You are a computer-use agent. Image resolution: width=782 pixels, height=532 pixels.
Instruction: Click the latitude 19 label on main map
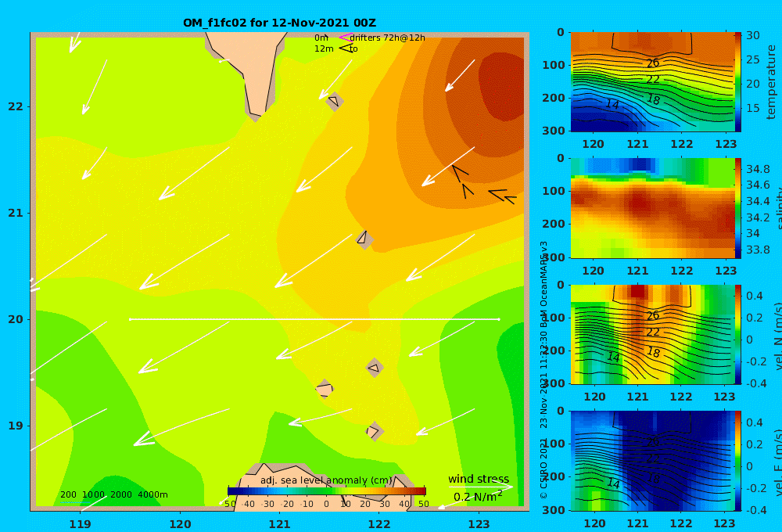[x=16, y=426]
